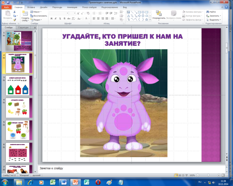Decrease font size with the smaller A icon
This screenshot has width=233, height=186.
pyautogui.click(x=82, y=14)
